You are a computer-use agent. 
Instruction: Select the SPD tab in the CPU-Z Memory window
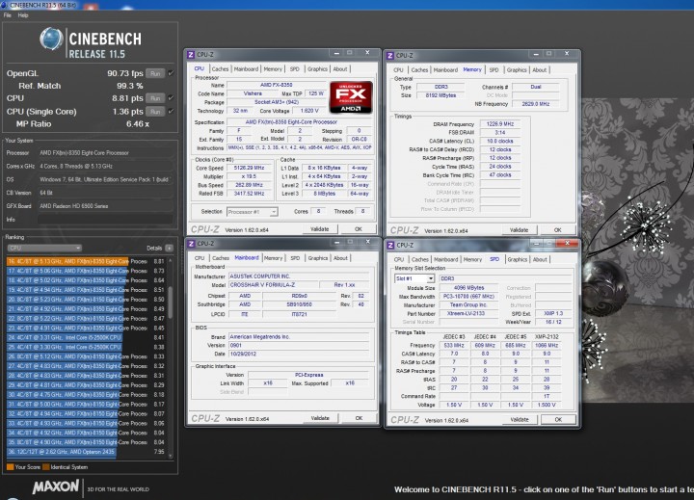pos(494,70)
